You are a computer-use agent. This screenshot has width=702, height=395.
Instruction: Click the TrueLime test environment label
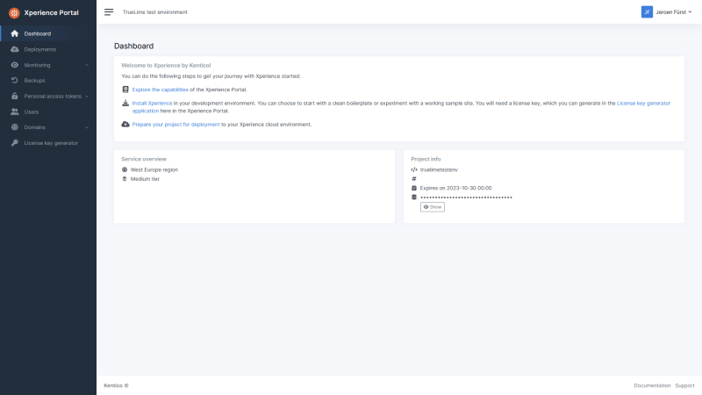(x=155, y=12)
